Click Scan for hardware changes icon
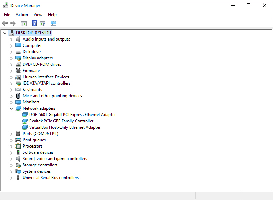The width and height of the screenshot is (273, 200). coord(53,23)
